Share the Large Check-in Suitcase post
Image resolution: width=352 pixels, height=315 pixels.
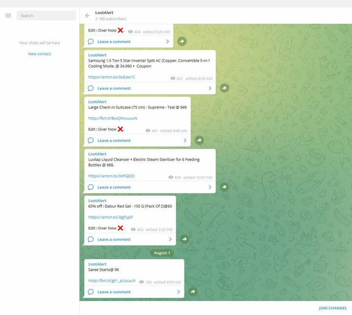coord(199,140)
